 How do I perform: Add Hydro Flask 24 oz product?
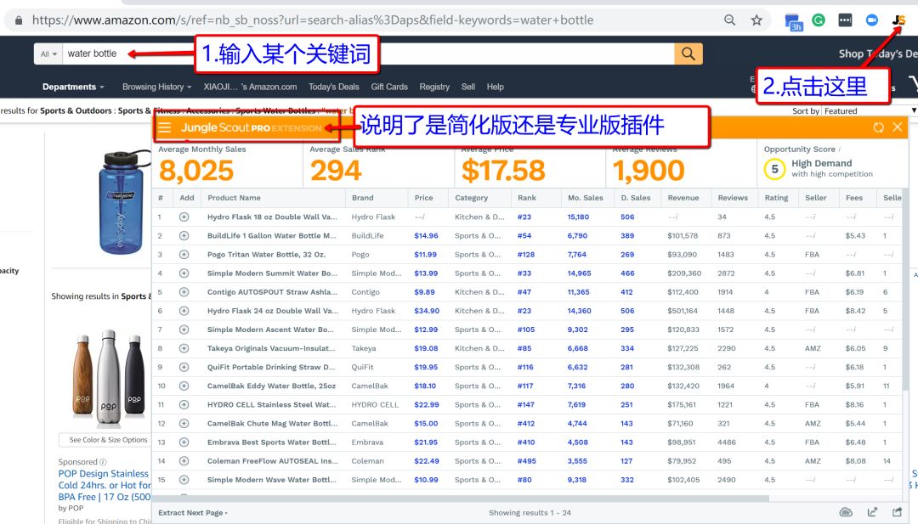click(x=184, y=311)
